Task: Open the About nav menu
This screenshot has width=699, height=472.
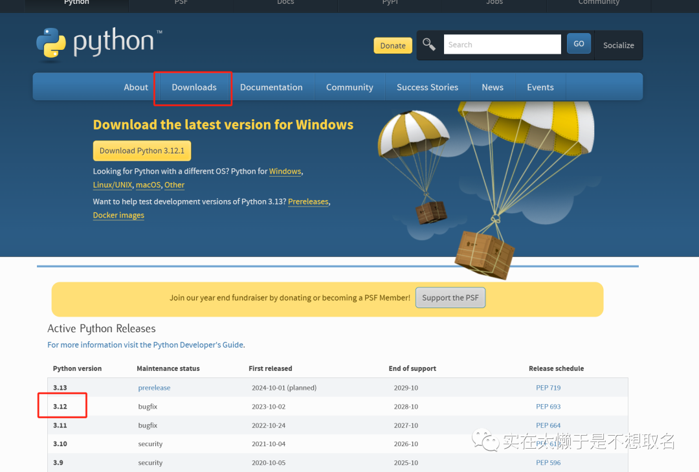Action: click(136, 87)
